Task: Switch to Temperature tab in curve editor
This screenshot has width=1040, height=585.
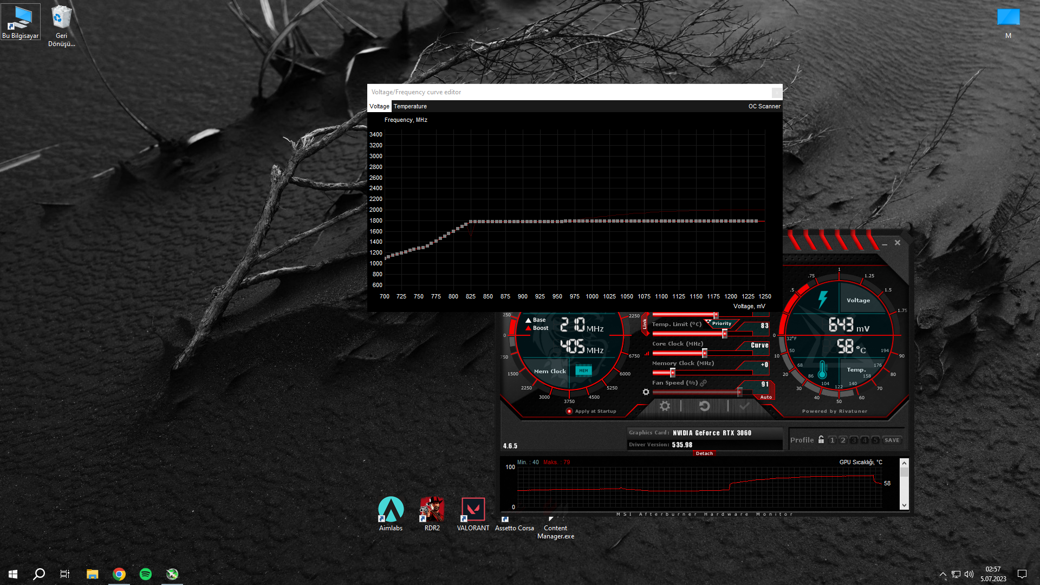Action: [x=410, y=106]
